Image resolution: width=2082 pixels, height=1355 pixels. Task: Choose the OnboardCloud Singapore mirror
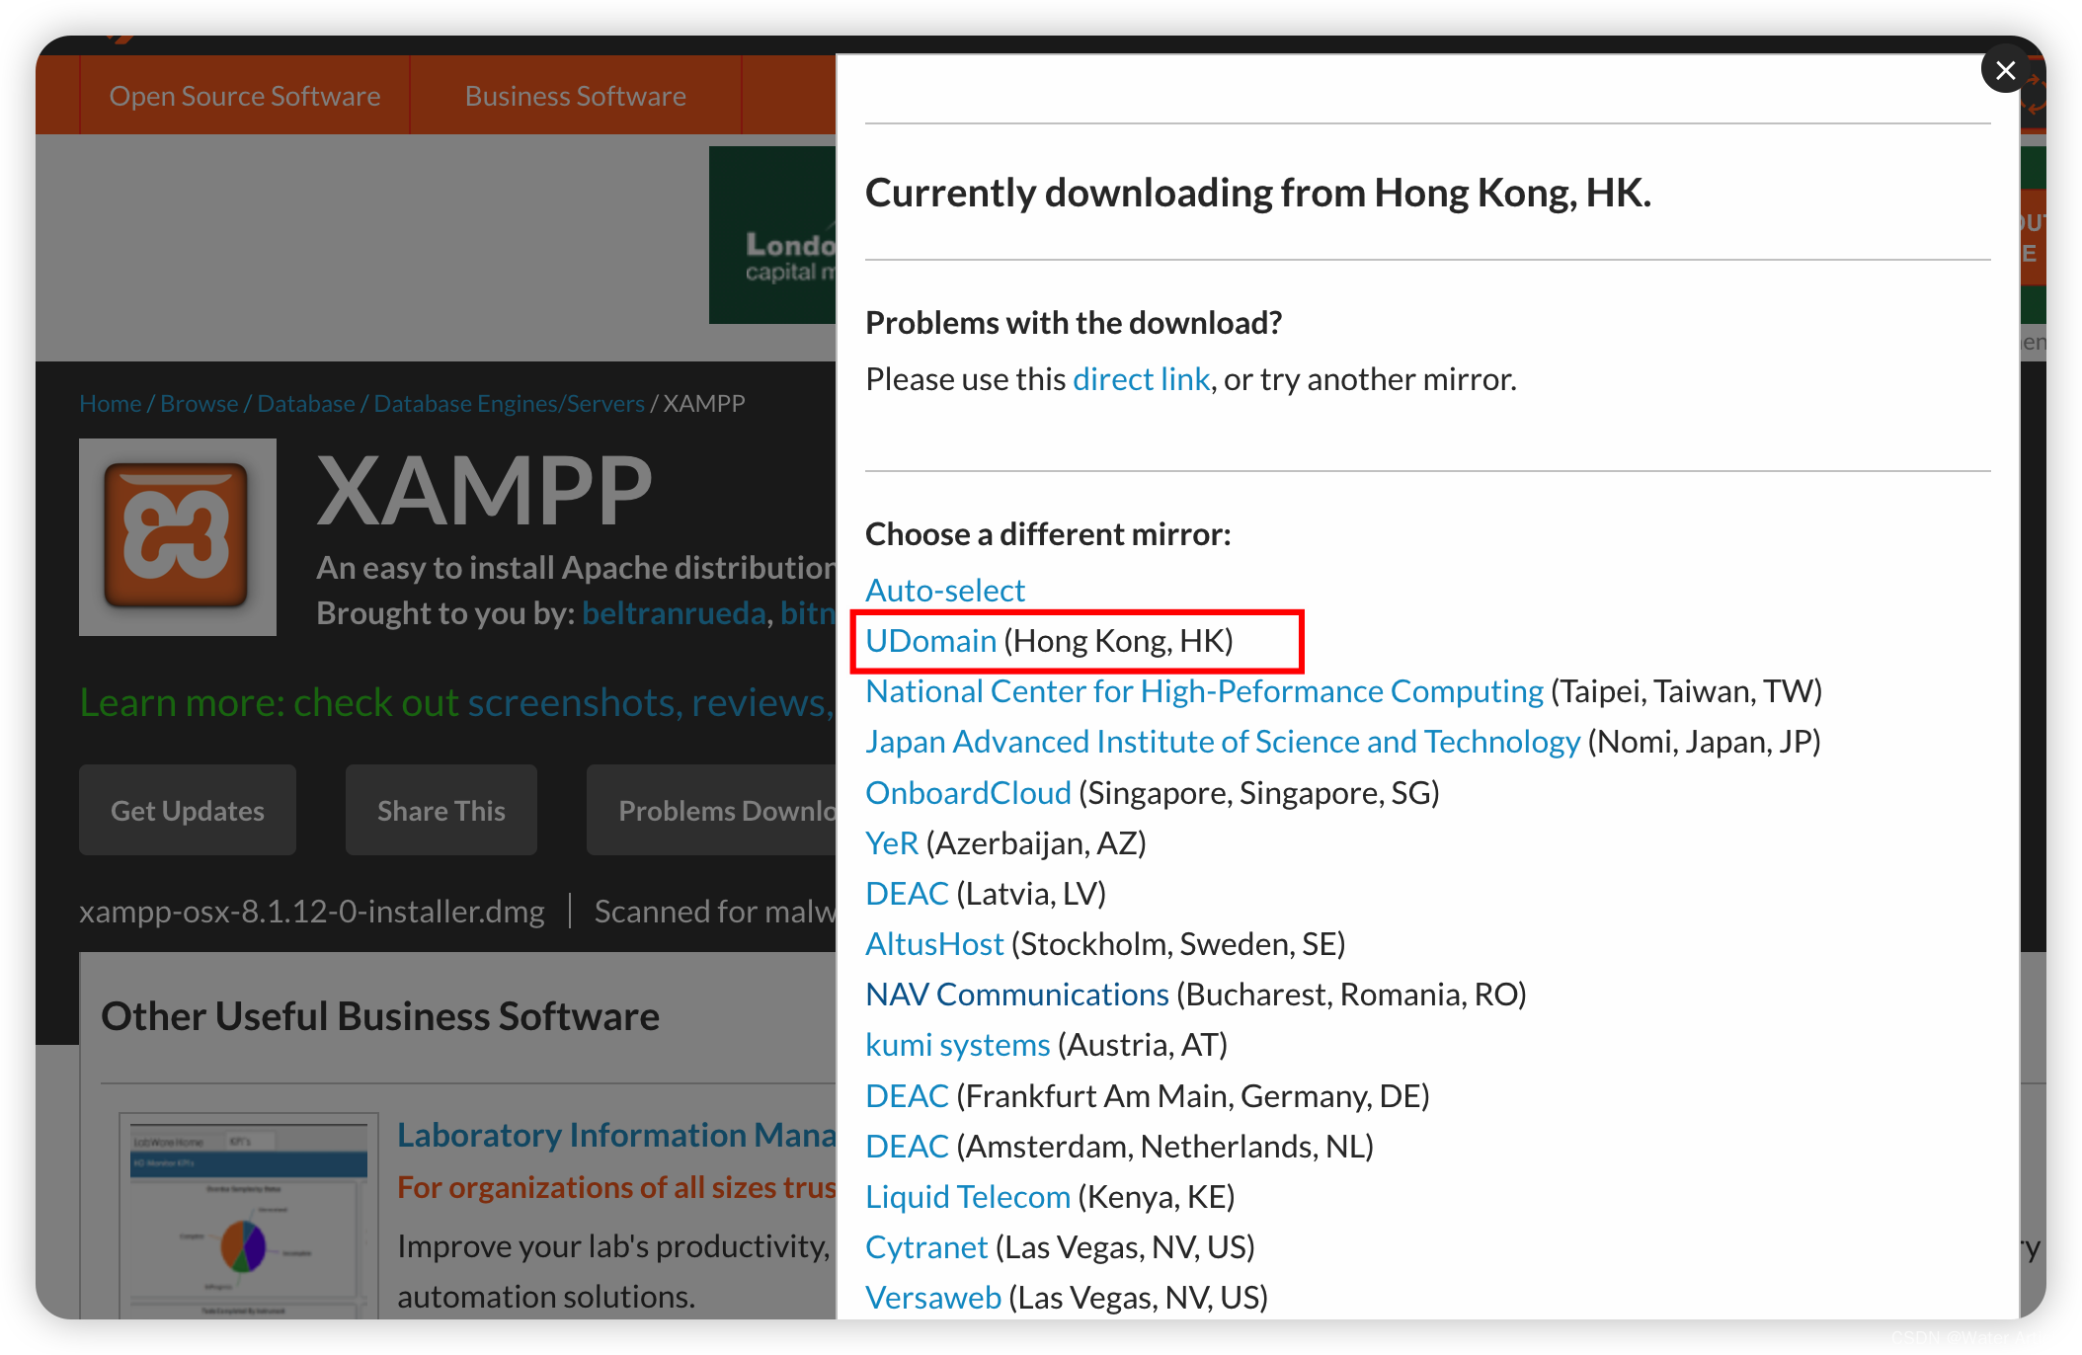tap(967, 792)
